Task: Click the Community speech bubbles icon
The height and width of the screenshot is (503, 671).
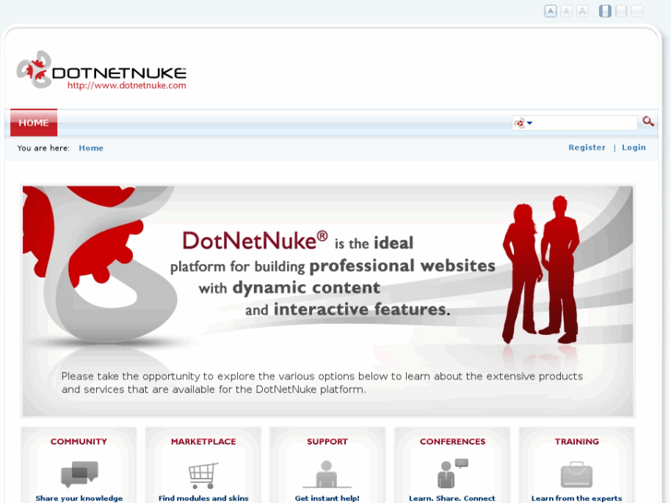Action: coord(79,473)
